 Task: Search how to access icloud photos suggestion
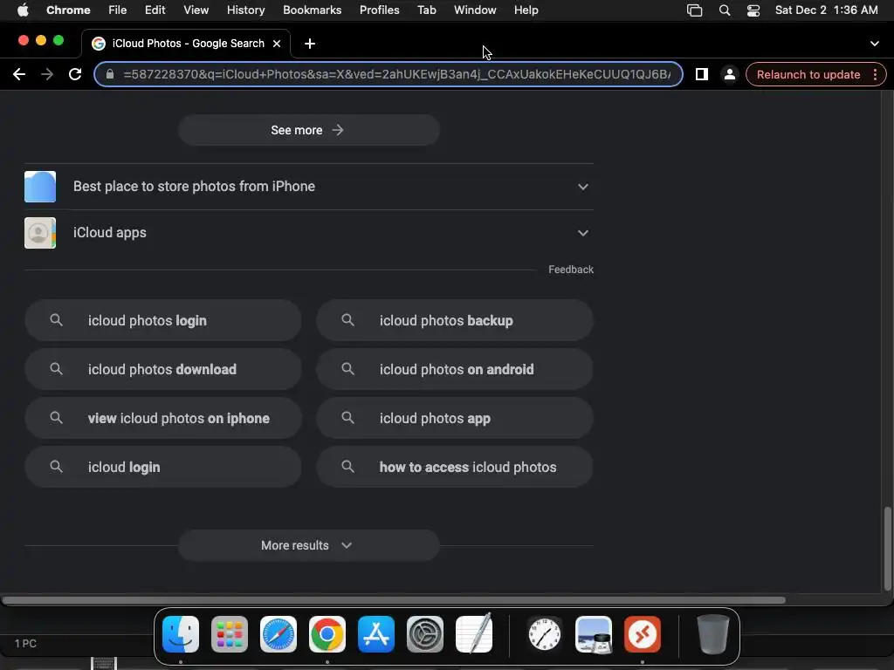(x=454, y=467)
